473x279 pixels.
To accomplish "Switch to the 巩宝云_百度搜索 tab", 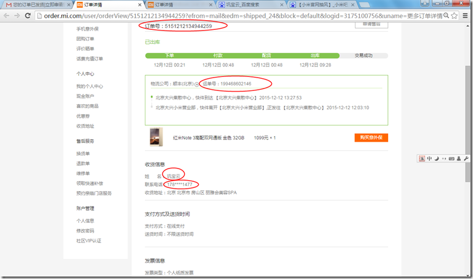I will (x=251, y=5).
